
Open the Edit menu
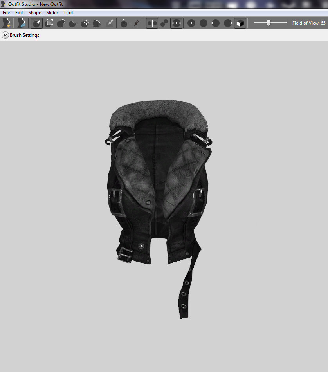pos(19,13)
